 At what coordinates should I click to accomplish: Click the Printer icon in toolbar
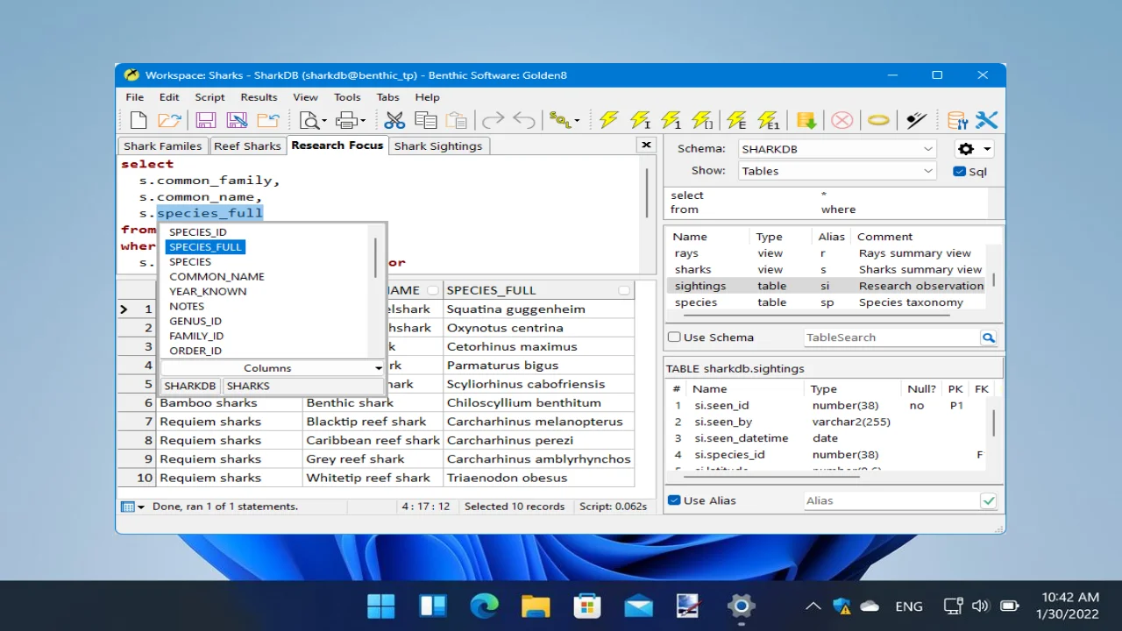[347, 120]
